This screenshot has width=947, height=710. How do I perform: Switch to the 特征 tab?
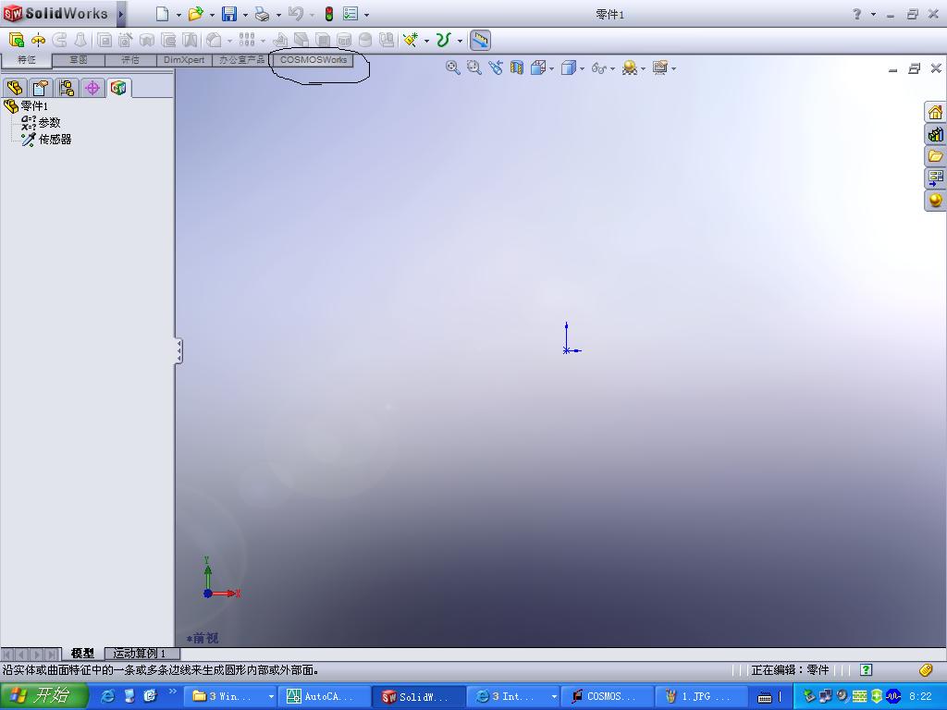pos(27,60)
